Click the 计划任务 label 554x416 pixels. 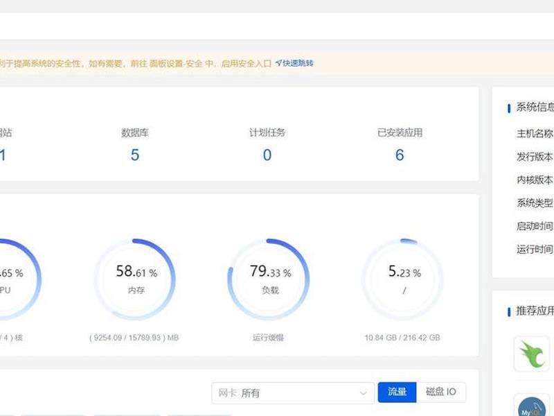267,132
